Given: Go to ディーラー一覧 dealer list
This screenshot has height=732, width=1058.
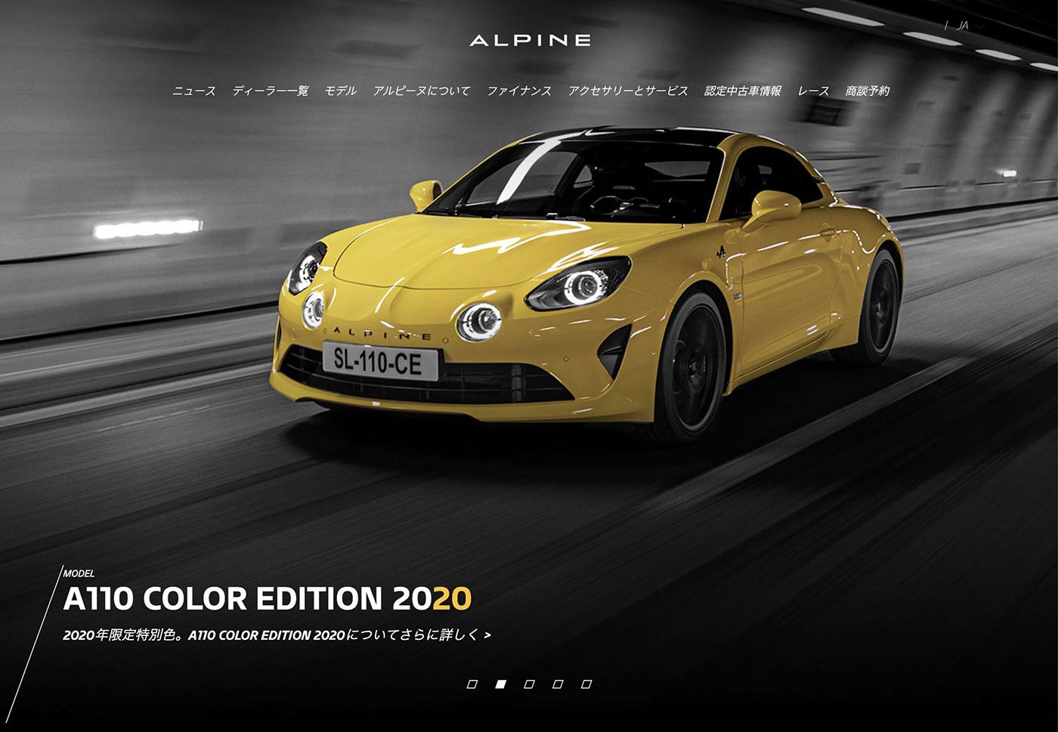Looking at the screenshot, I should (x=271, y=91).
